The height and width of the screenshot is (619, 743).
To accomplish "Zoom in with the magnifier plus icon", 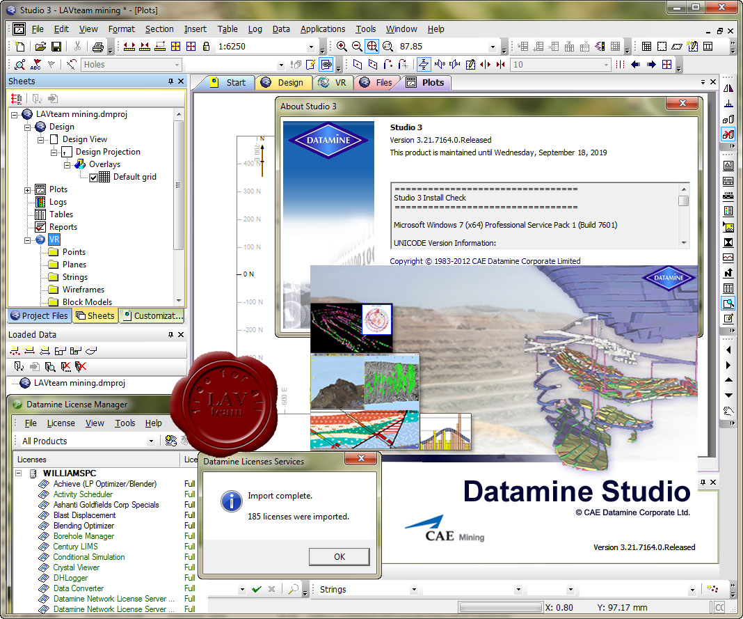I will [341, 47].
